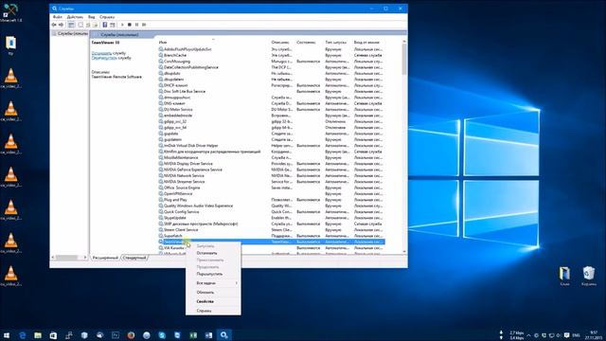Sort by the Имя column header
This screenshot has width=606, height=341.
click(x=163, y=42)
